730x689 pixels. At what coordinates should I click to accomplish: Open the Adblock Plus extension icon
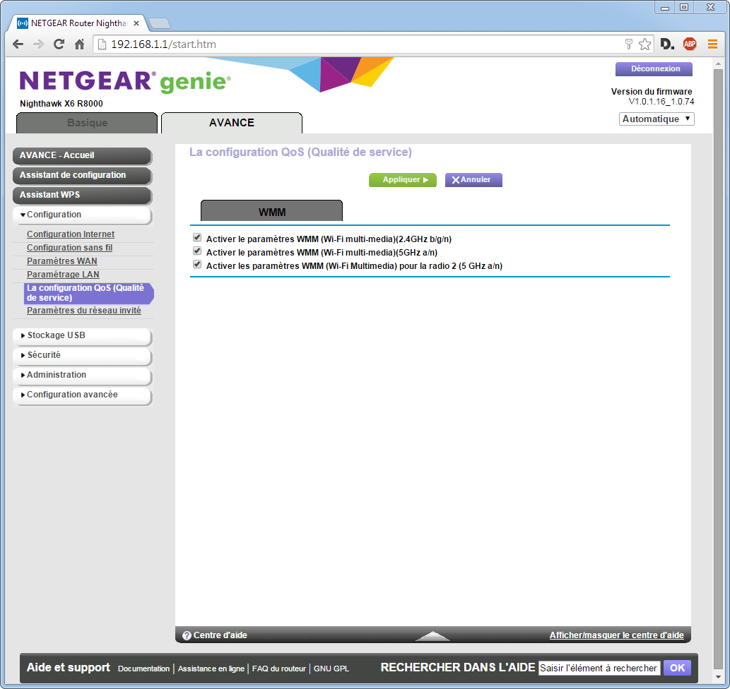pos(689,44)
